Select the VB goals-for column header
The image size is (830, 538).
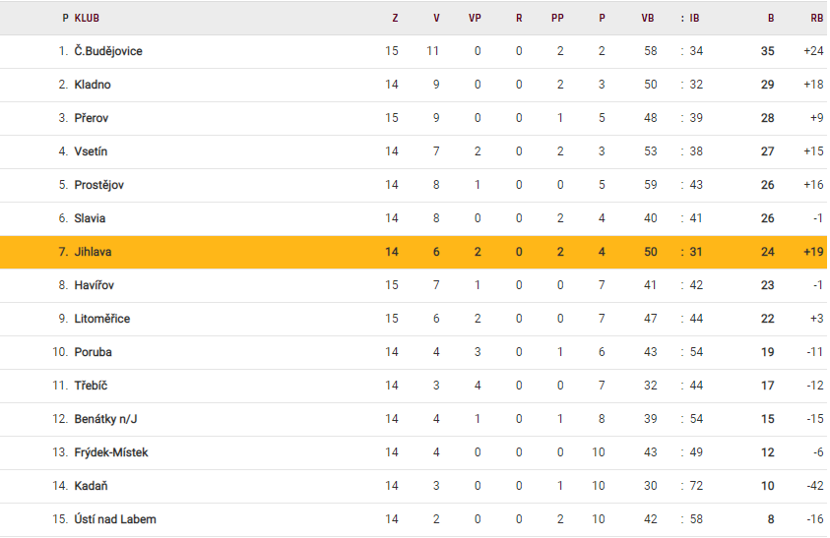pos(647,18)
